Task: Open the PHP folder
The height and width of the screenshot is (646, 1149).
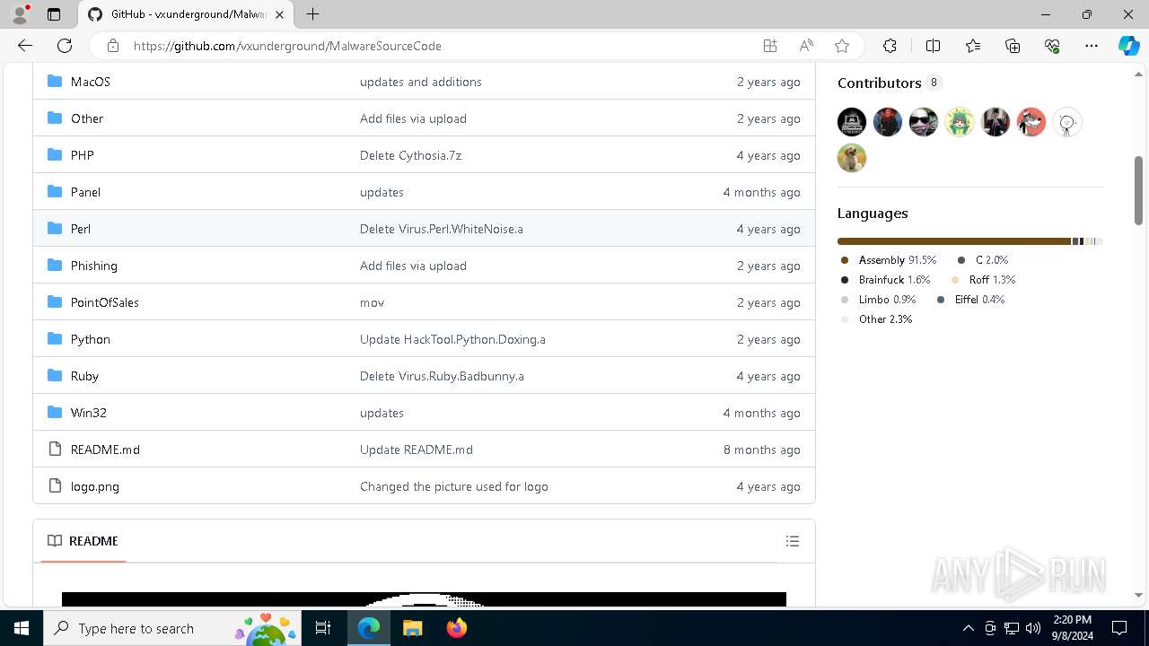Action: 82,155
